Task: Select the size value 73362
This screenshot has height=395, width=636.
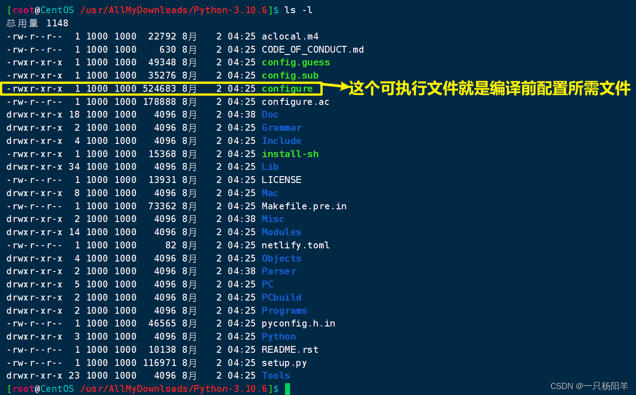Action: tap(162, 206)
